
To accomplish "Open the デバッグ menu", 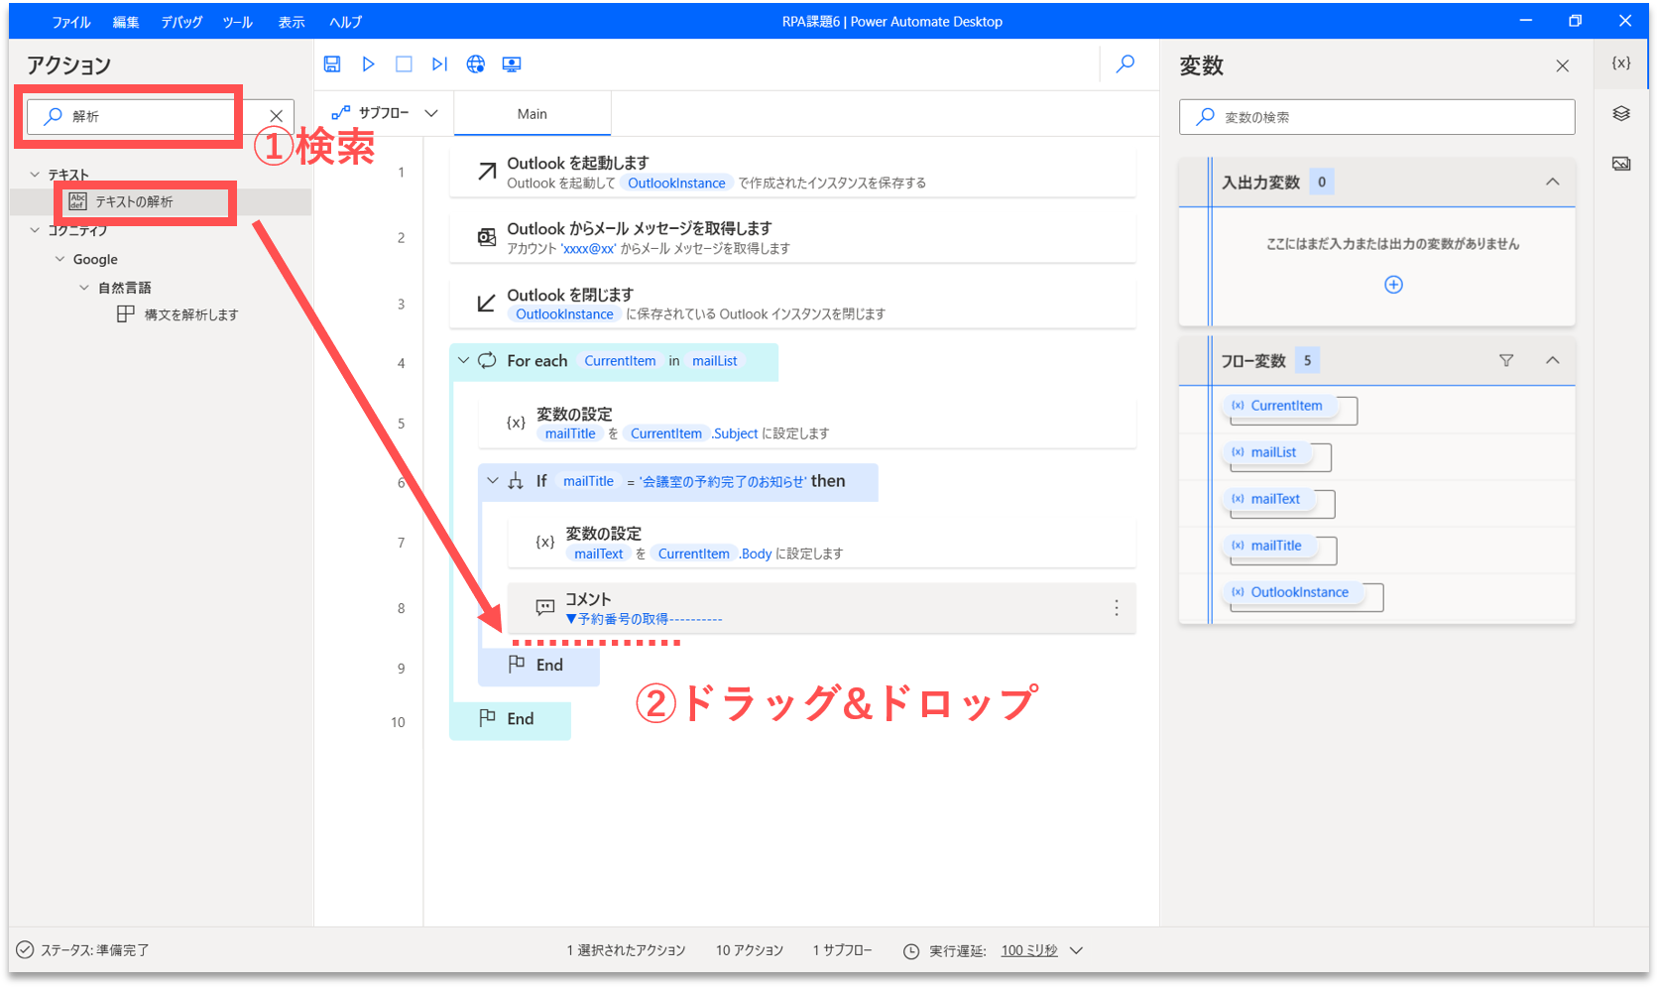I will click(181, 22).
